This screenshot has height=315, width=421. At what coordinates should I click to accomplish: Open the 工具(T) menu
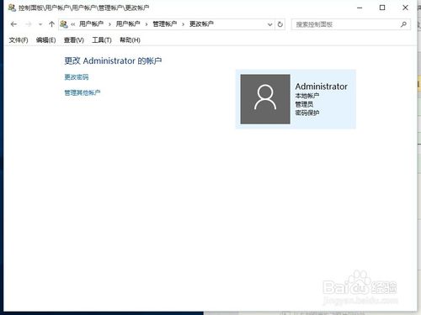point(102,40)
